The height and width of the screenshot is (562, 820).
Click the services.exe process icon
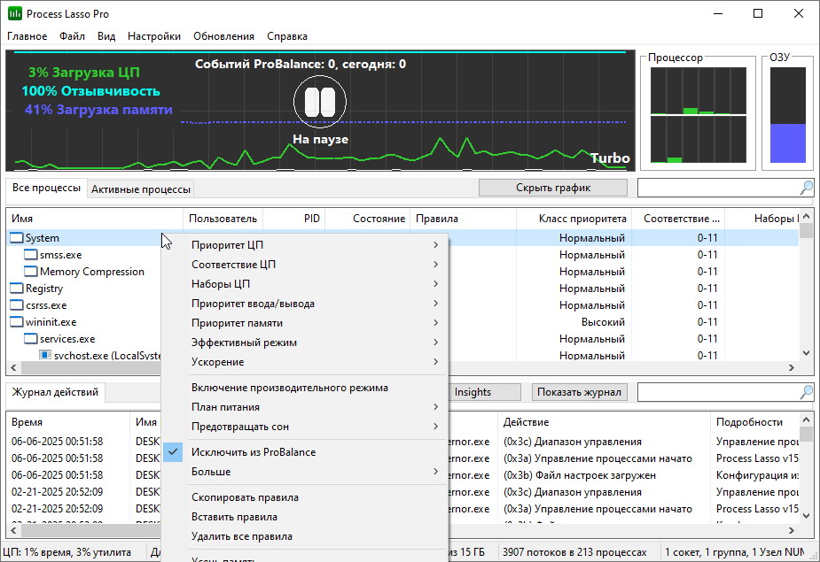pyautogui.click(x=31, y=338)
